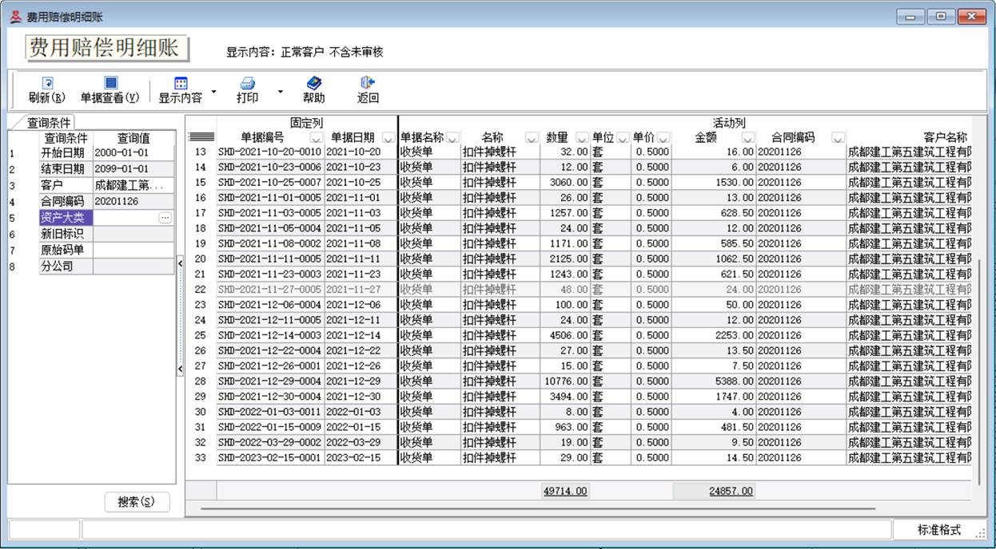
Task: Click the horizontal scrollbar under the table
Action: (536, 508)
